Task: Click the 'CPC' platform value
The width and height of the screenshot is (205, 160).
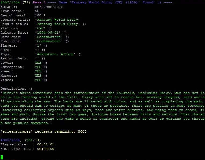Action: [x=40, y=29]
